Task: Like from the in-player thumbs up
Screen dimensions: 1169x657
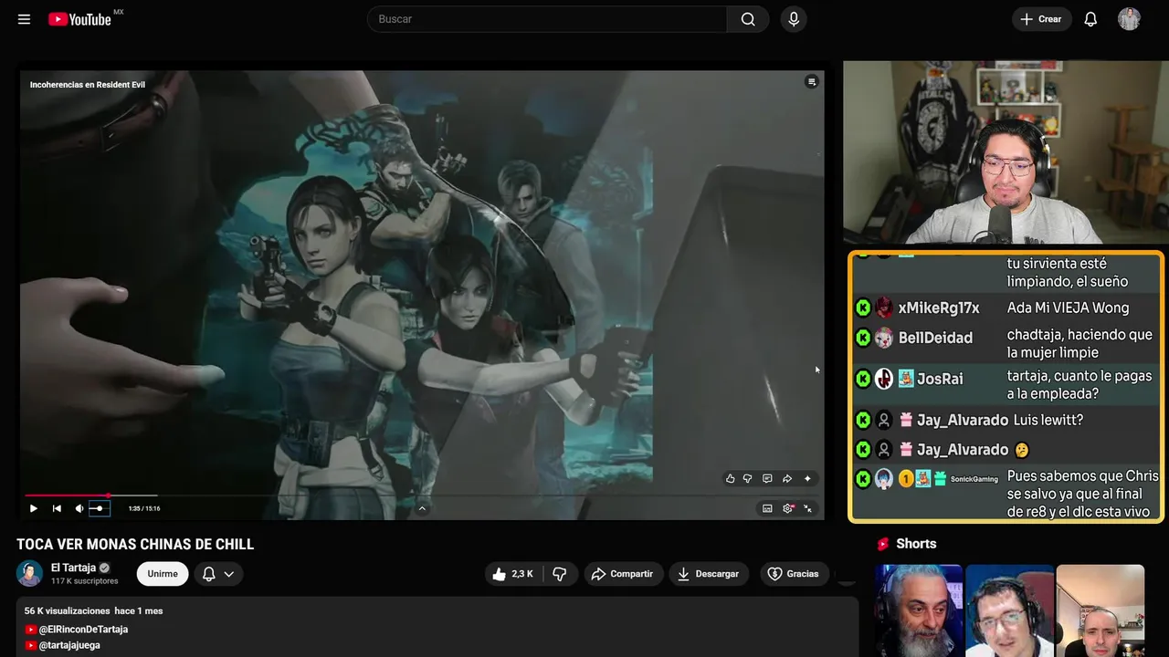Action: [730, 478]
